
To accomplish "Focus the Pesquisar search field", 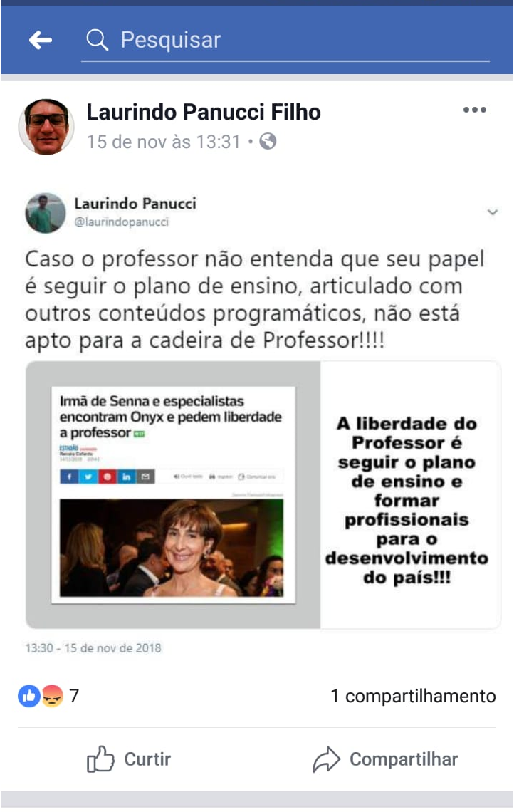I will pyautogui.click(x=285, y=41).
